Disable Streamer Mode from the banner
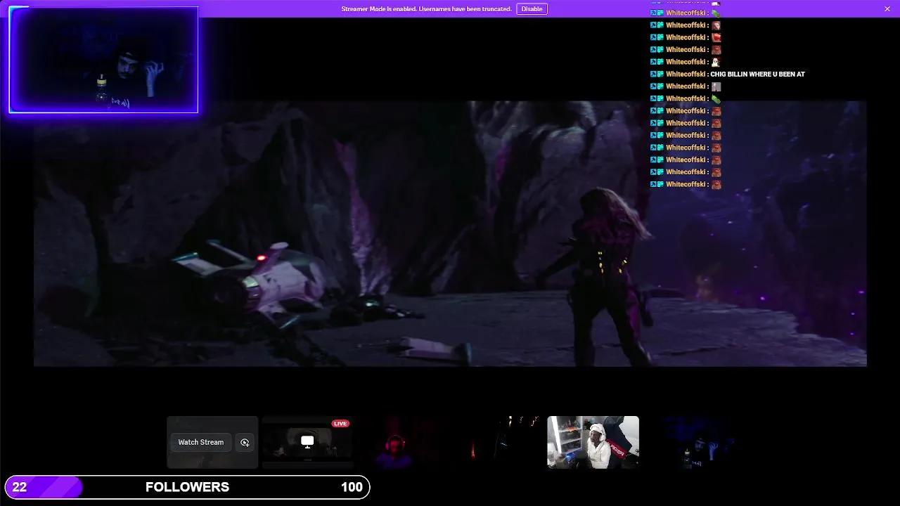Screen dimensions: 900x506 pos(532,9)
